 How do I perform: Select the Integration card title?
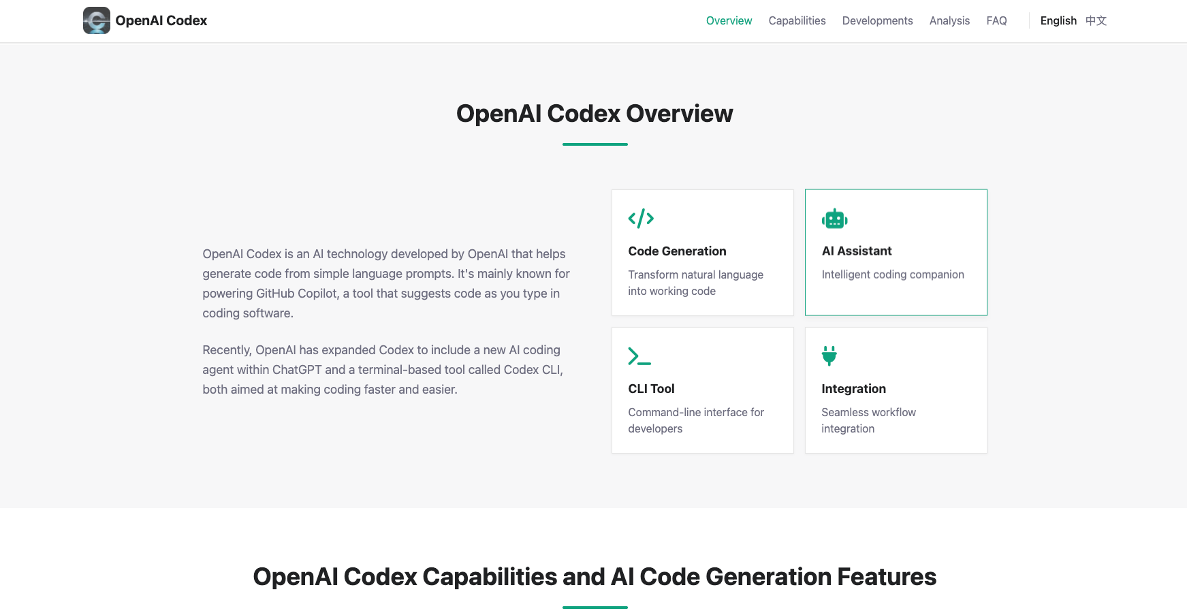click(853, 389)
